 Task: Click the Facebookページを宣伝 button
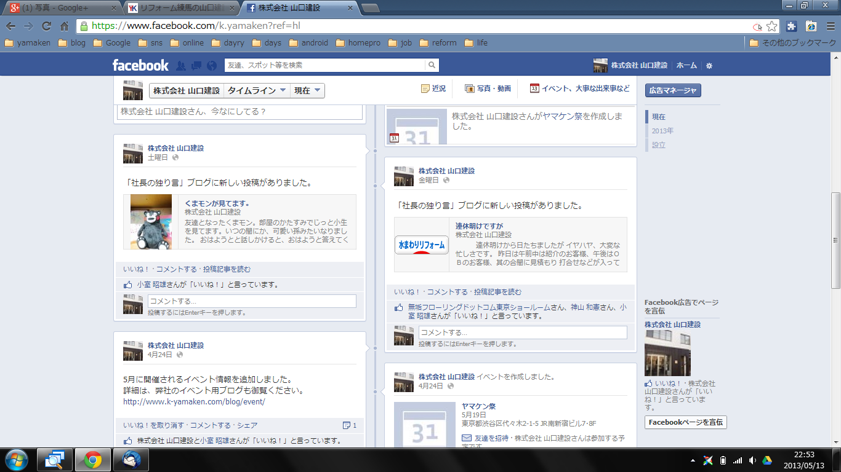[x=686, y=422]
